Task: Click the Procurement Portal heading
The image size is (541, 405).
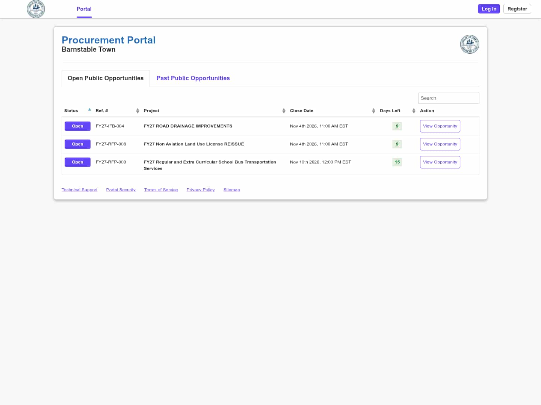Action: [x=109, y=40]
